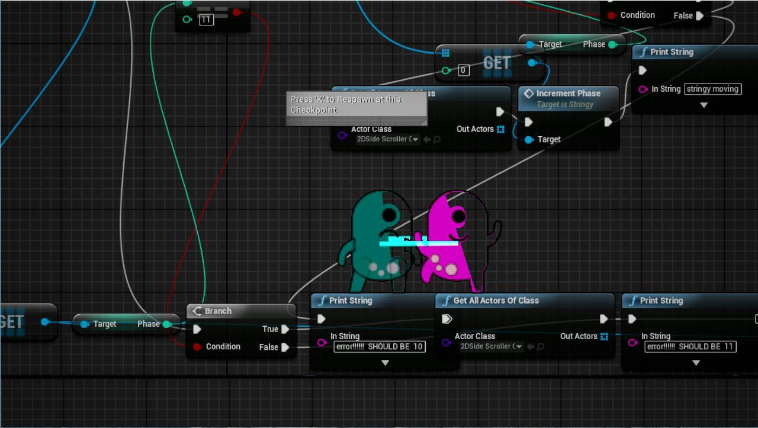This screenshot has width=758, height=428.
Task: Click the Out Actors array pin on lower Get All Actors Of Class
Action: (604, 336)
